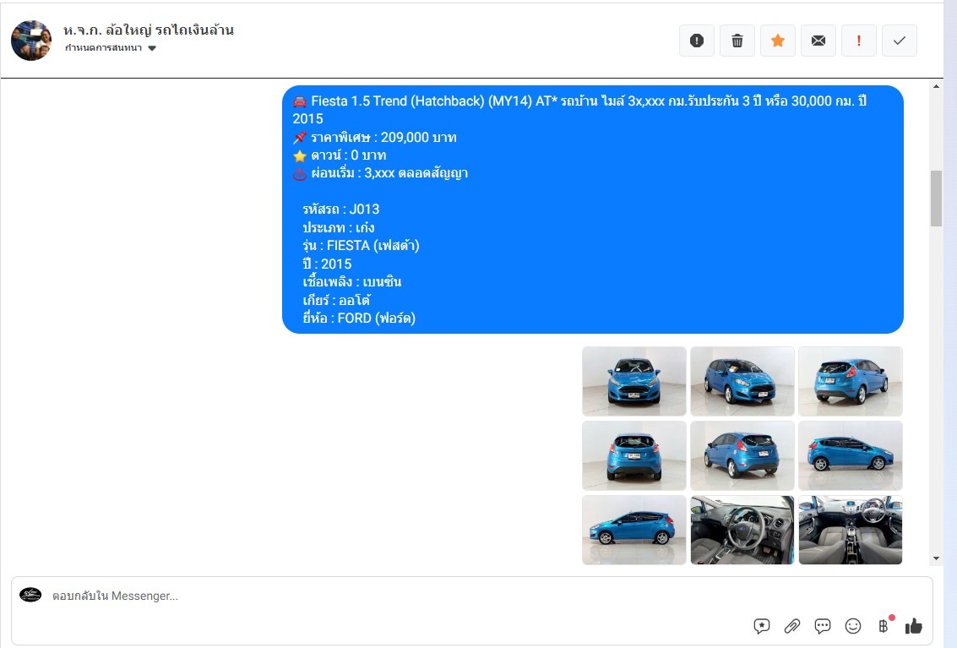Open saved replies speech bubble star icon

[762, 625]
